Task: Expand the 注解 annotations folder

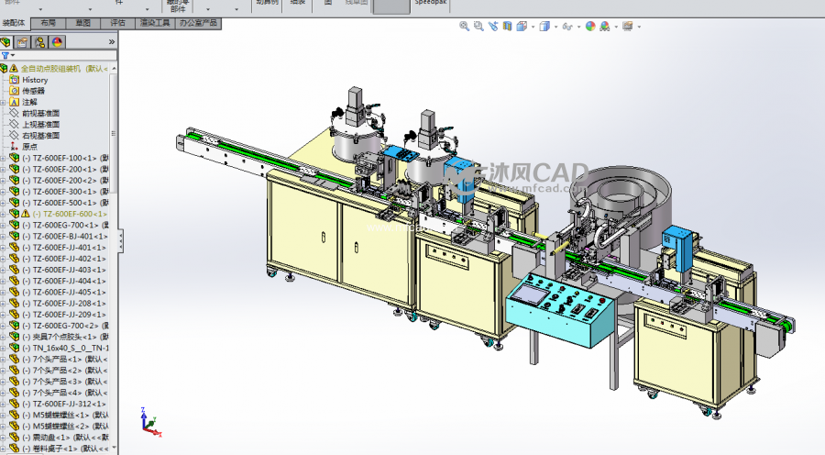Action: click(x=4, y=102)
